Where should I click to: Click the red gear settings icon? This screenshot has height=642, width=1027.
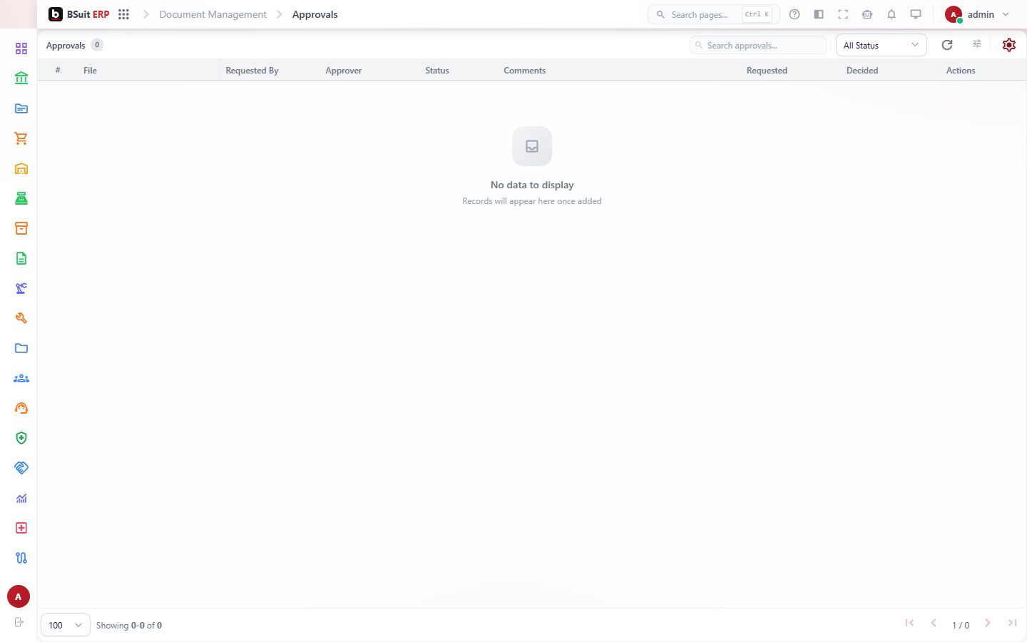1008,45
